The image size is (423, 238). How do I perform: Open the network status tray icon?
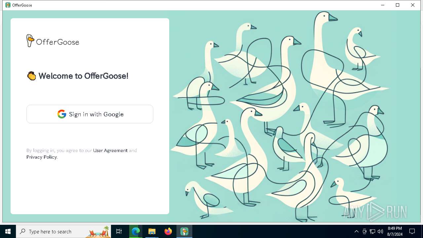click(x=372, y=231)
